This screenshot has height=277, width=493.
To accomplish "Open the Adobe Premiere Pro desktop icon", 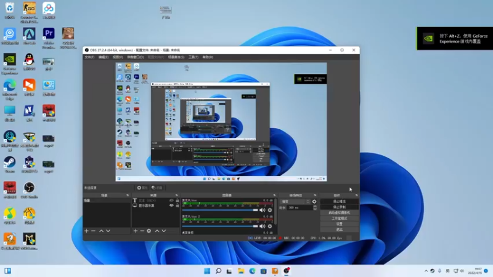I will (x=49, y=38).
